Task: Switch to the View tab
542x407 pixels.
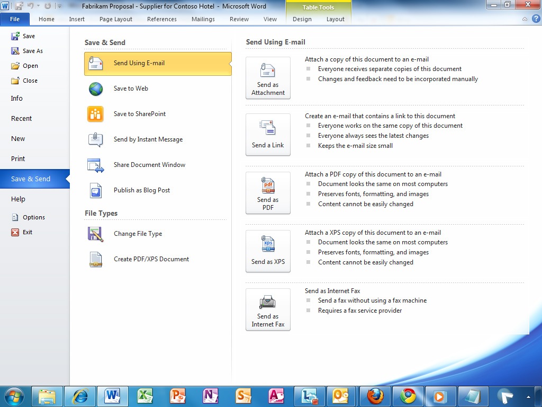Action: click(x=270, y=19)
